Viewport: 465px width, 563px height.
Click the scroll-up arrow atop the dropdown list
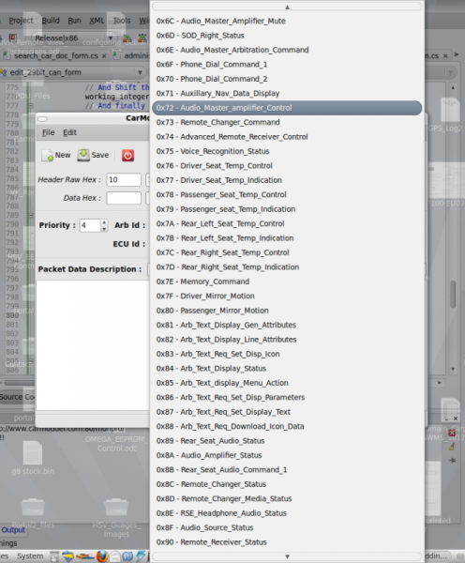click(x=287, y=7)
